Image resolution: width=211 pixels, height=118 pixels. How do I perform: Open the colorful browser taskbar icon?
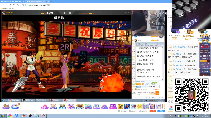10,116
